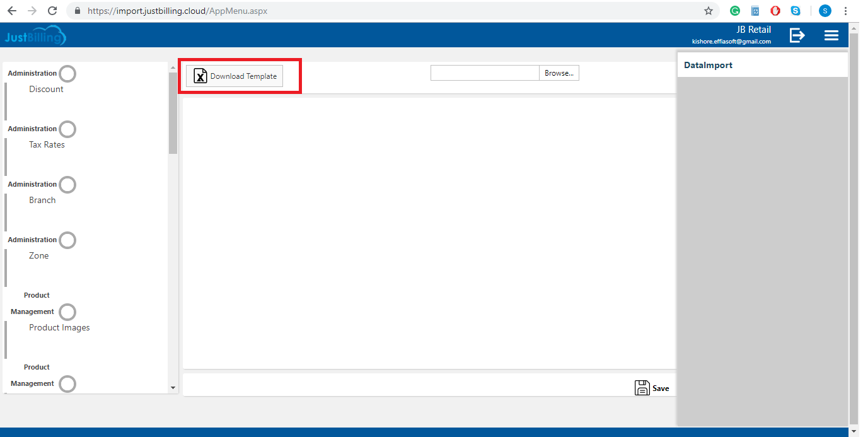Select the Zone circle marker
The height and width of the screenshot is (437, 863).
[67, 240]
